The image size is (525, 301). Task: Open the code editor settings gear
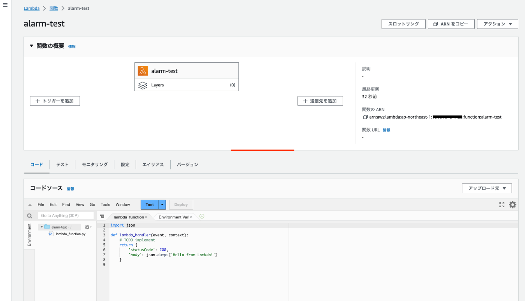512,205
